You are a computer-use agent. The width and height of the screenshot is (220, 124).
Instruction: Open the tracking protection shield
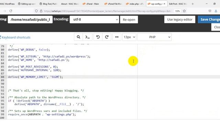pyautogui.click(x=36, y=11)
